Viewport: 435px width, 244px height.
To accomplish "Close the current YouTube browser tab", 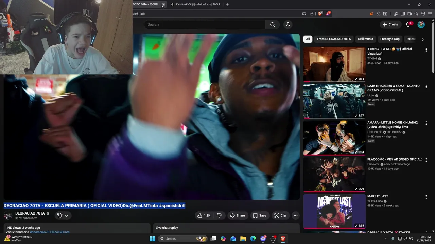I will (163, 4).
